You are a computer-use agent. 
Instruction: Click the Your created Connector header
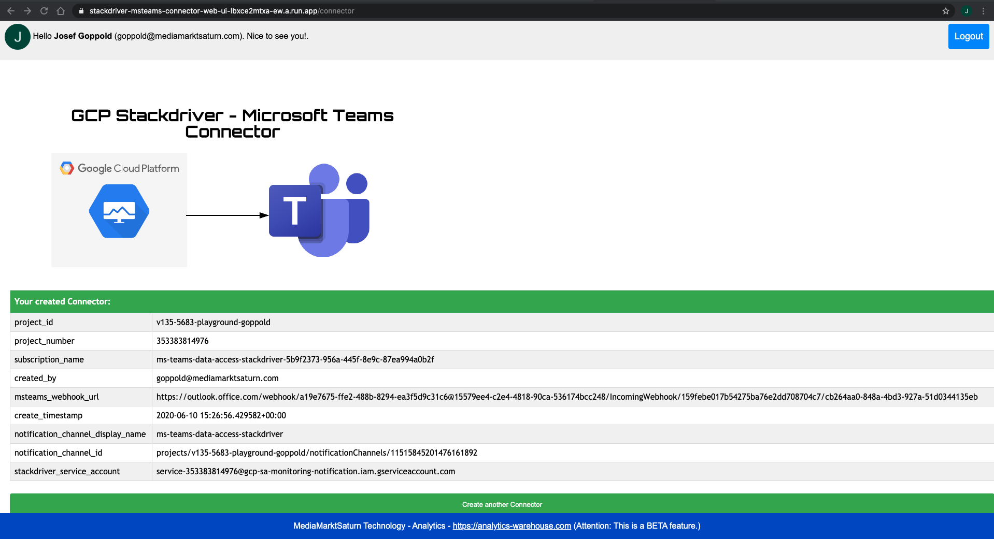click(502, 301)
